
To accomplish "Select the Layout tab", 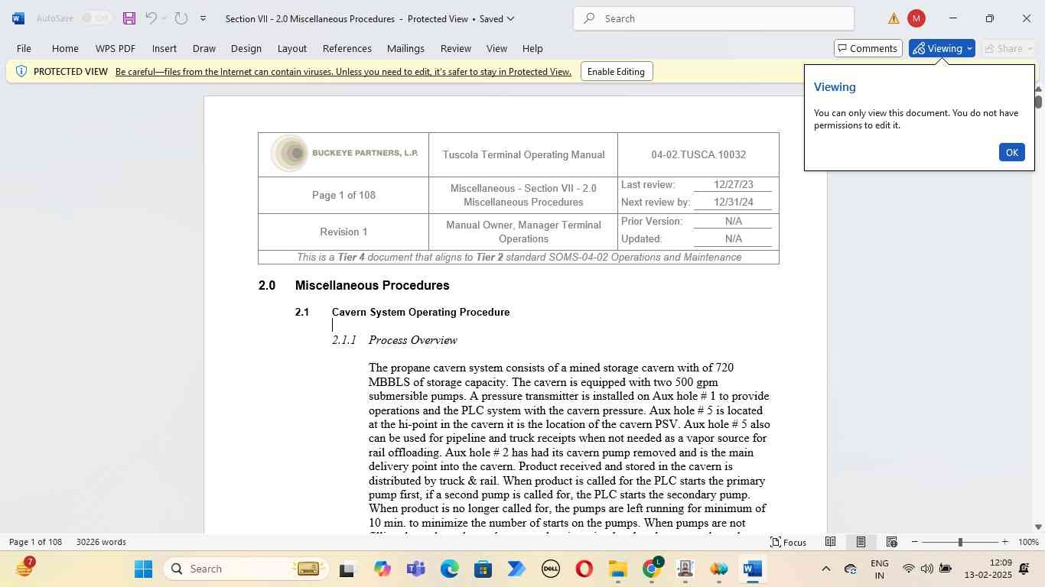I will tap(292, 48).
